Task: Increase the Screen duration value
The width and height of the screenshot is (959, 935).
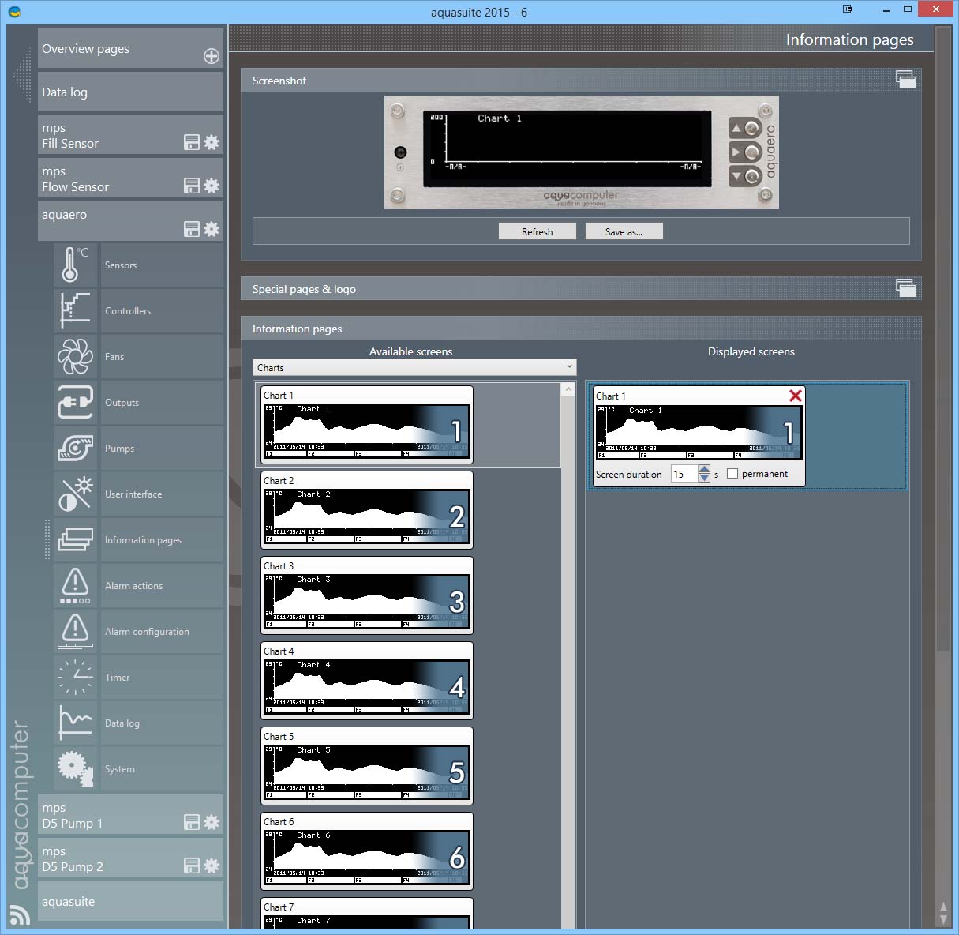Action: [x=704, y=470]
